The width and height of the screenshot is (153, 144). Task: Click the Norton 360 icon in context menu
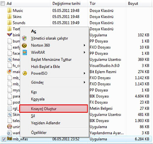[x=25, y=46]
